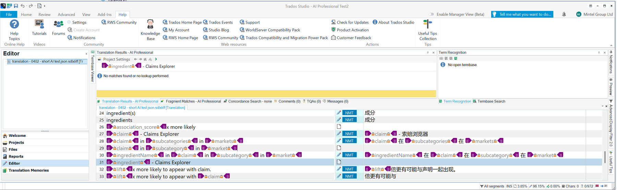Open the Advanced Display Filter 2.0 panel
Screen dimensions: 617x190
(611, 123)
